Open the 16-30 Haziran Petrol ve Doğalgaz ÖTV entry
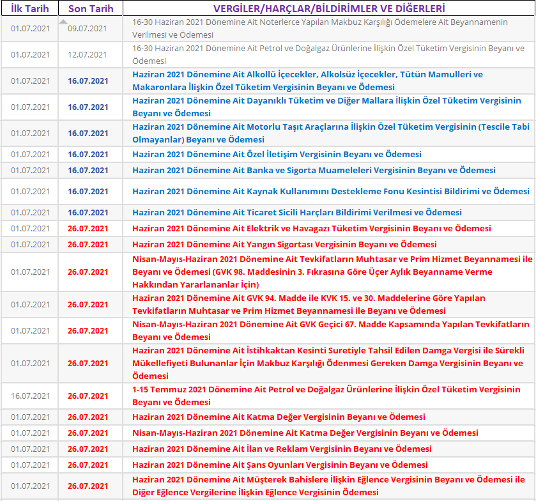 [328, 55]
